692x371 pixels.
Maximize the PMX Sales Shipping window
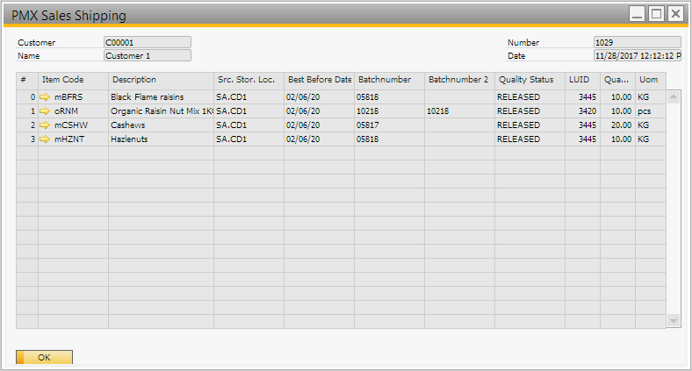click(x=656, y=14)
